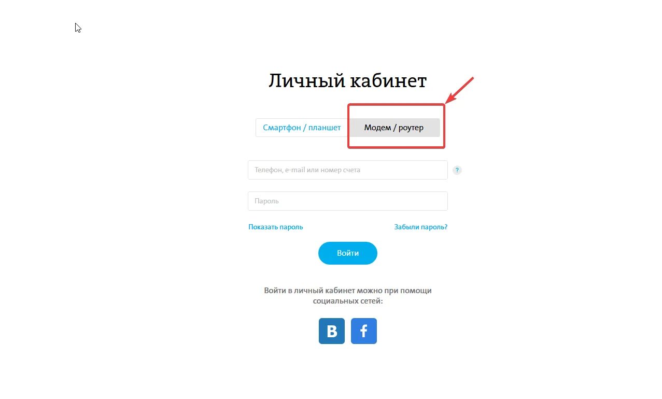The image size is (662, 399).
Task: Show help for the login field
Action: click(x=457, y=170)
